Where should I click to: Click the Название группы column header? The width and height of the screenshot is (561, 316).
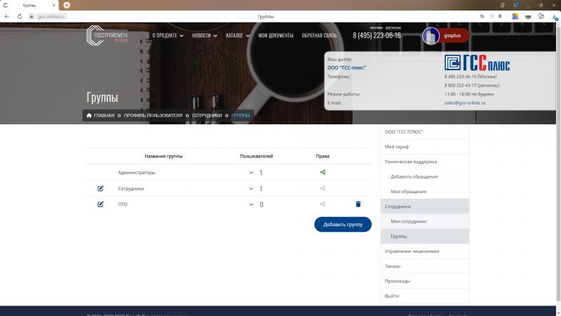point(163,156)
